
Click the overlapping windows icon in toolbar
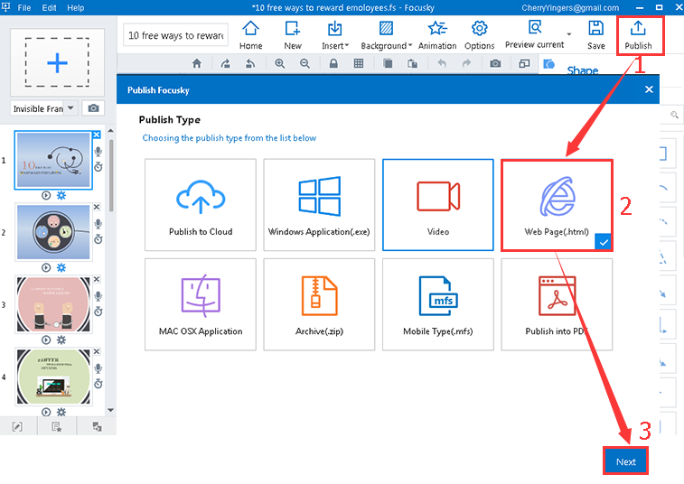[x=524, y=64]
